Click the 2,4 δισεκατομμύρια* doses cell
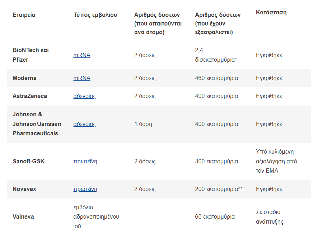The image size is (313, 233). (216, 55)
